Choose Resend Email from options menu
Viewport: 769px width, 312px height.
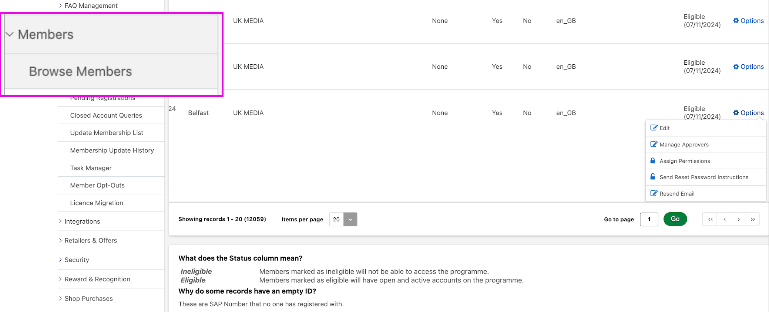coord(706,193)
